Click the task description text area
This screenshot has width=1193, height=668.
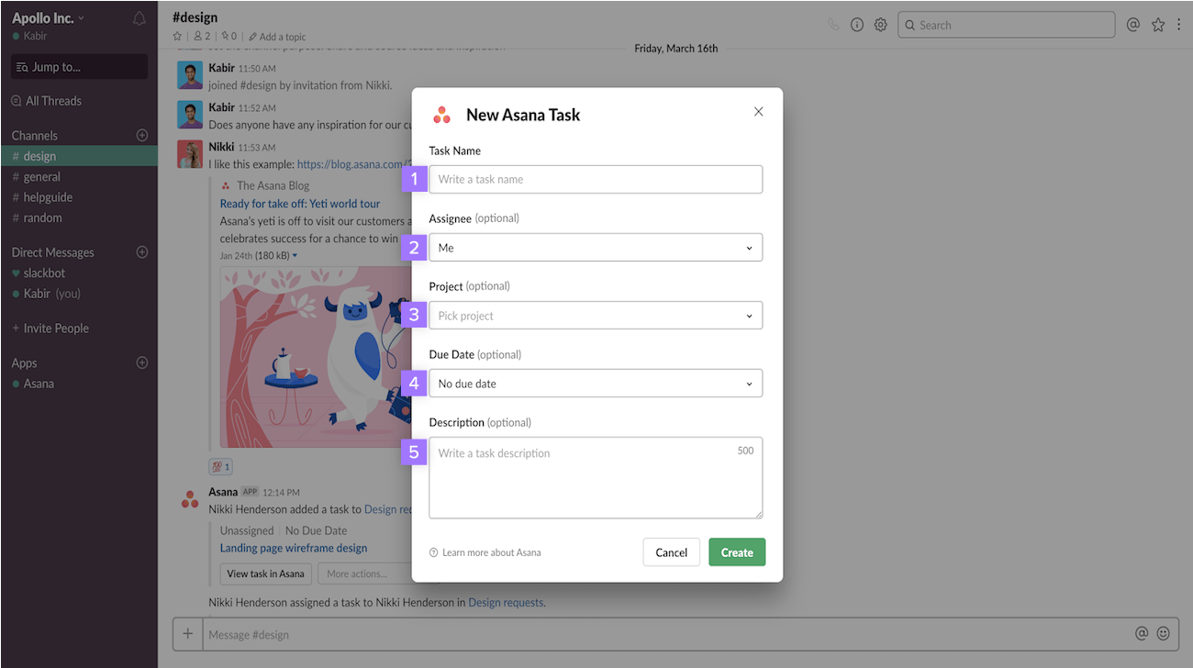596,478
